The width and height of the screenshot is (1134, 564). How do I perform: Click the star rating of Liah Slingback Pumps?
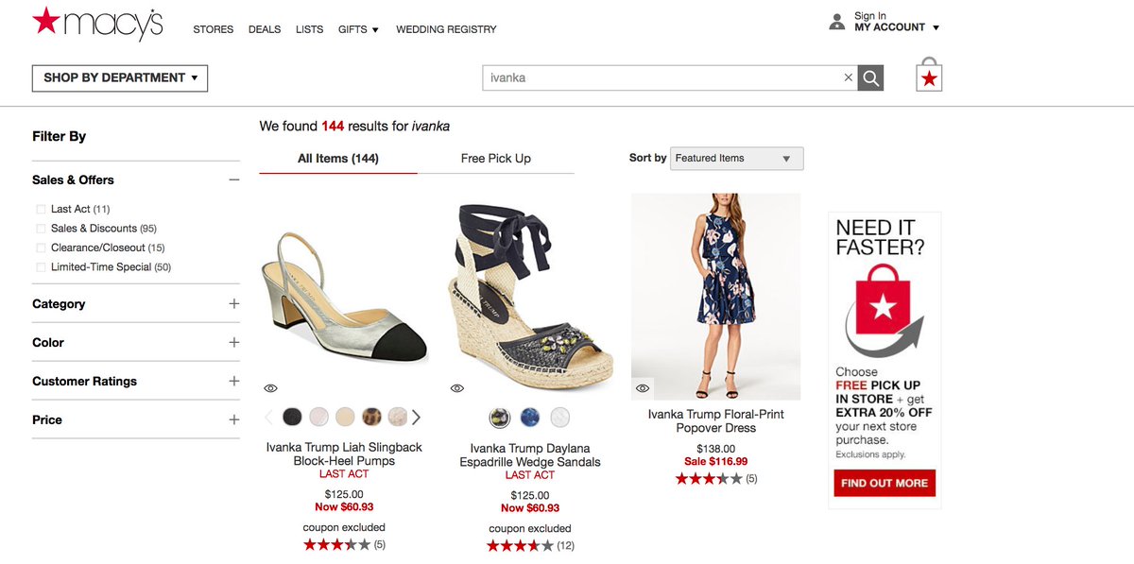coord(336,544)
